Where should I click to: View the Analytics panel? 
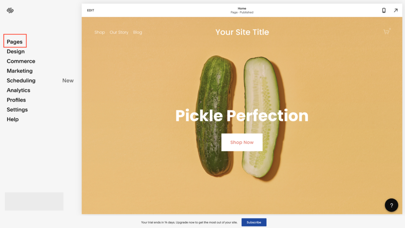[x=19, y=90]
